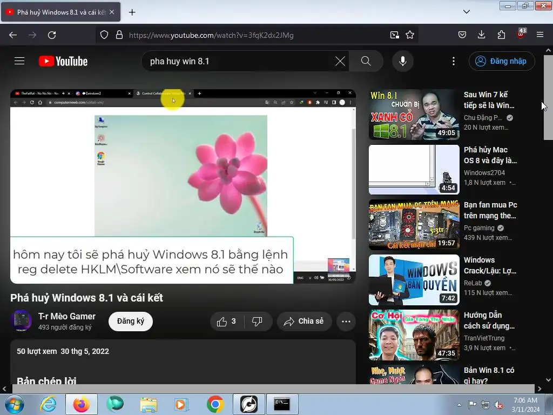This screenshot has width=553, height=415.
Task: Open 'Windows Crack/Lậu' video title
Action: (490, 265)
